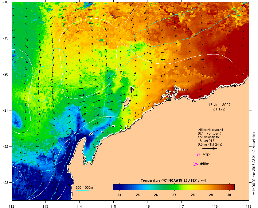Image resolution: width=258 pixels, height=208 pixels.
Task: Click the latitude label -21
Action: pyautogui.click(x=6, y=110)
